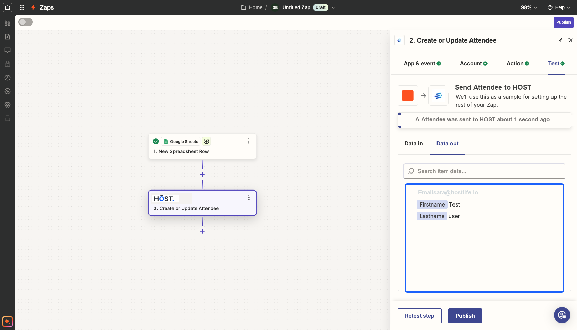
Task: Click the Untitled Zap name
Action: (x=296, y=7)
